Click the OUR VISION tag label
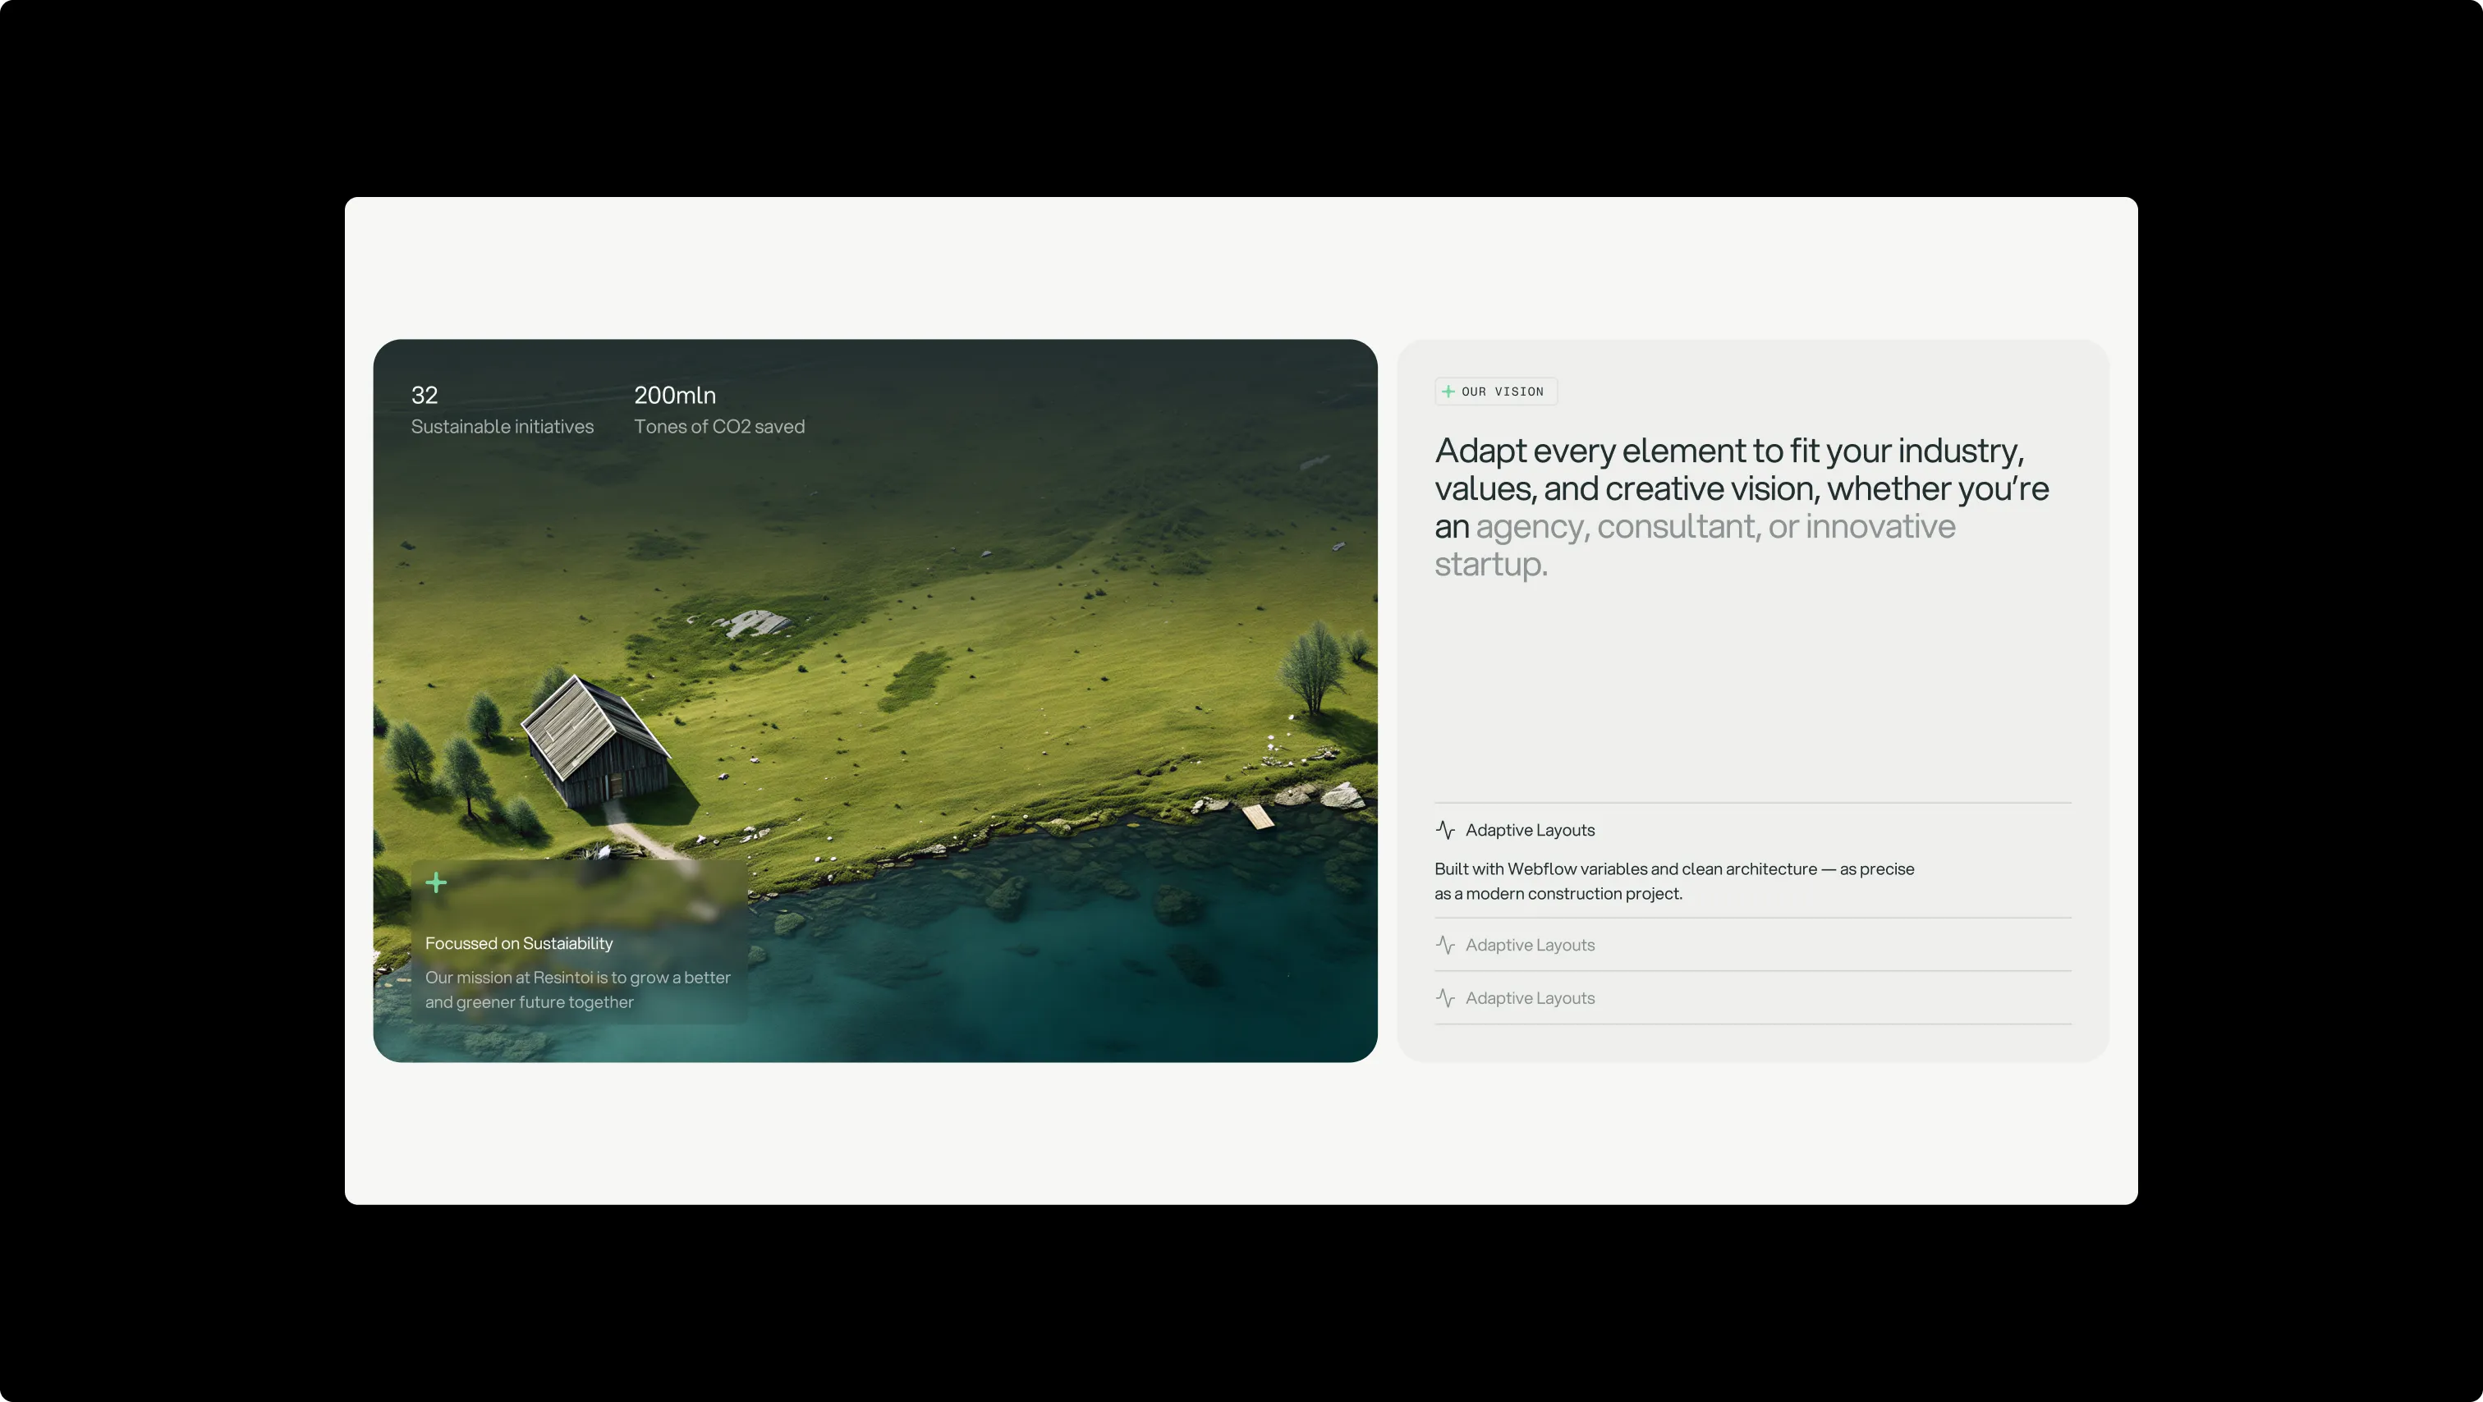Image resolution: width=2483 pixels, height=1402 pixels. (1496, 392)
